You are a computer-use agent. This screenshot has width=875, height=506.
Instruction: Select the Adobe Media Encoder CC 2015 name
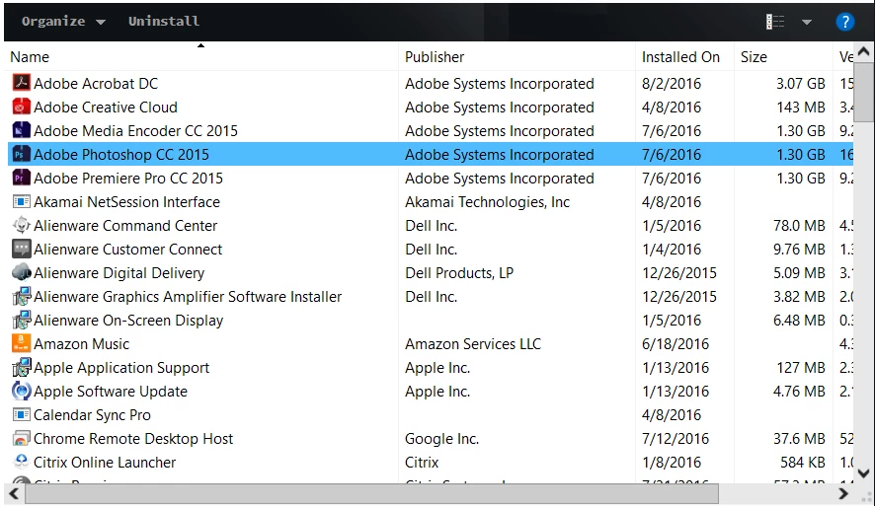(135, 131)
